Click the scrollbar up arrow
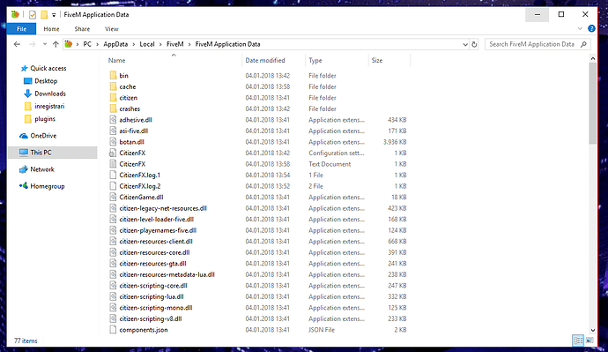This screenshot has height=352, width=608. [x=592, y=58]
